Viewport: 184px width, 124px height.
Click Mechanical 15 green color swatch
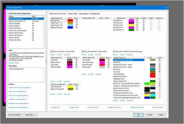click(131, 30)
